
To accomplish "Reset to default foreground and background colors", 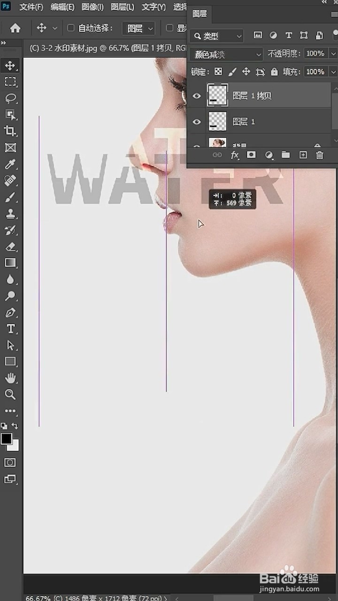I will [4, 426].
